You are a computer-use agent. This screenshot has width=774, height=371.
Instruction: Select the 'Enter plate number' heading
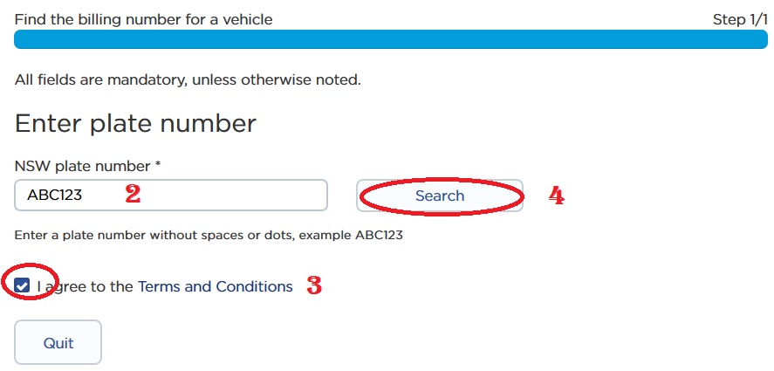click(135, 123)
